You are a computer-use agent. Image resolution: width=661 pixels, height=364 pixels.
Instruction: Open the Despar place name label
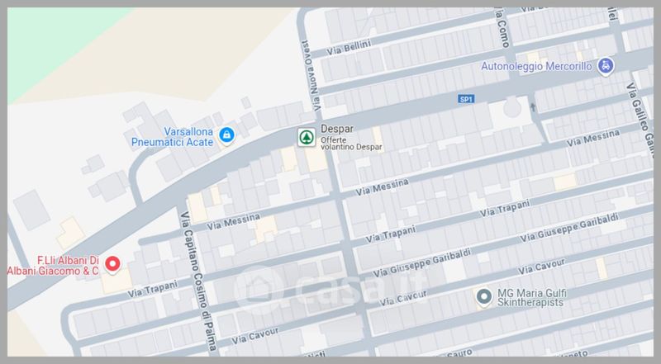point(337,129)
